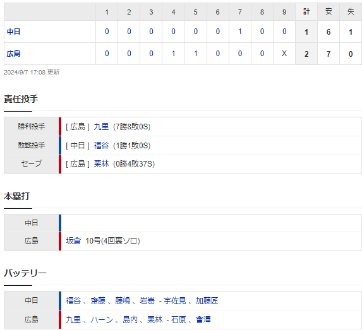Select 中日 seventh inning score of 1
Image resolution: width=362 pixels, height=330 pixels.
[x=240, y=32]
